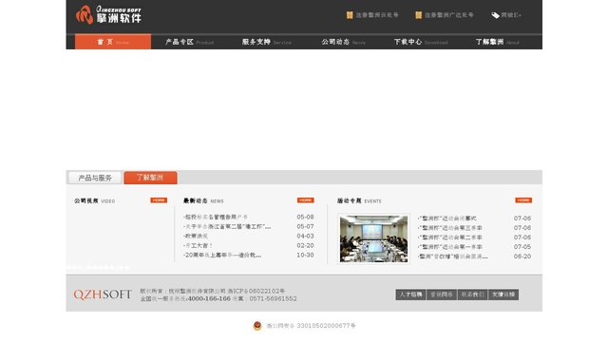Screen dimensions: 608x342
Task: Select the orange 了解擎洲 tab
Action: click(150, 178)
